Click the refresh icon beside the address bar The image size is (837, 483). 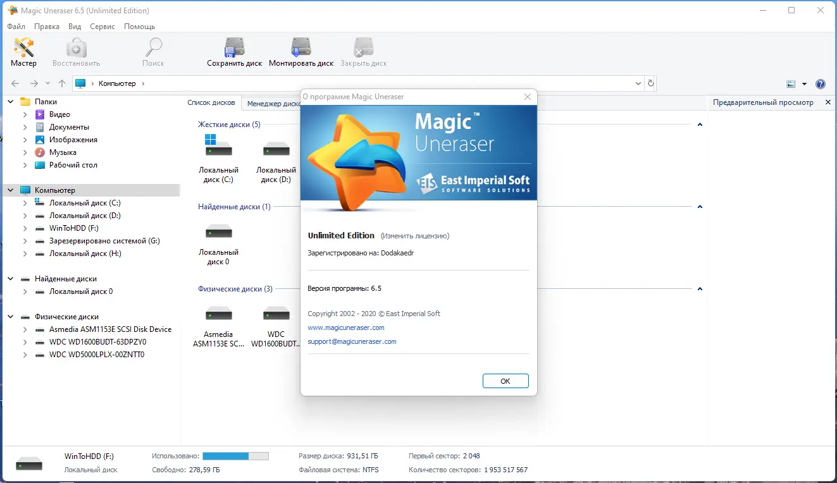[x=651, y=83]
